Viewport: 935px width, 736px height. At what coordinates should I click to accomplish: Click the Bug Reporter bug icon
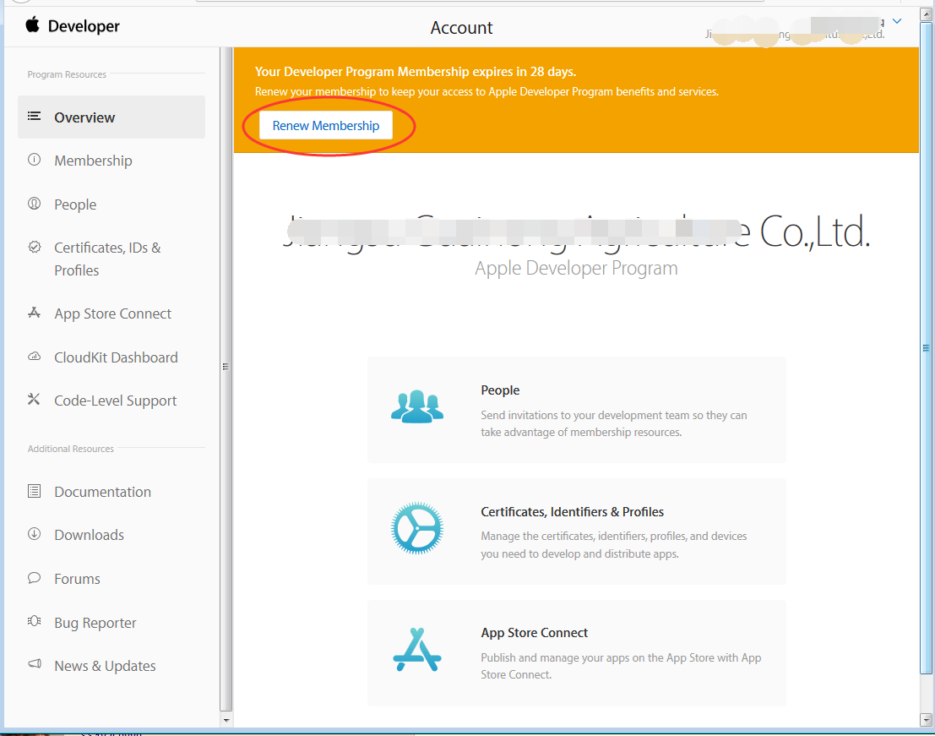click(x=35, y=621)
